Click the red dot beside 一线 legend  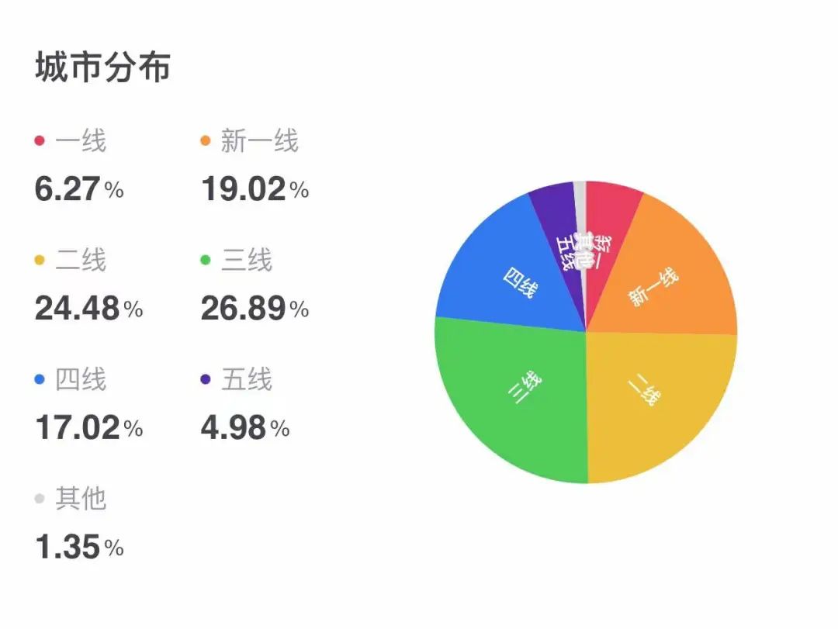click(40, 142)
